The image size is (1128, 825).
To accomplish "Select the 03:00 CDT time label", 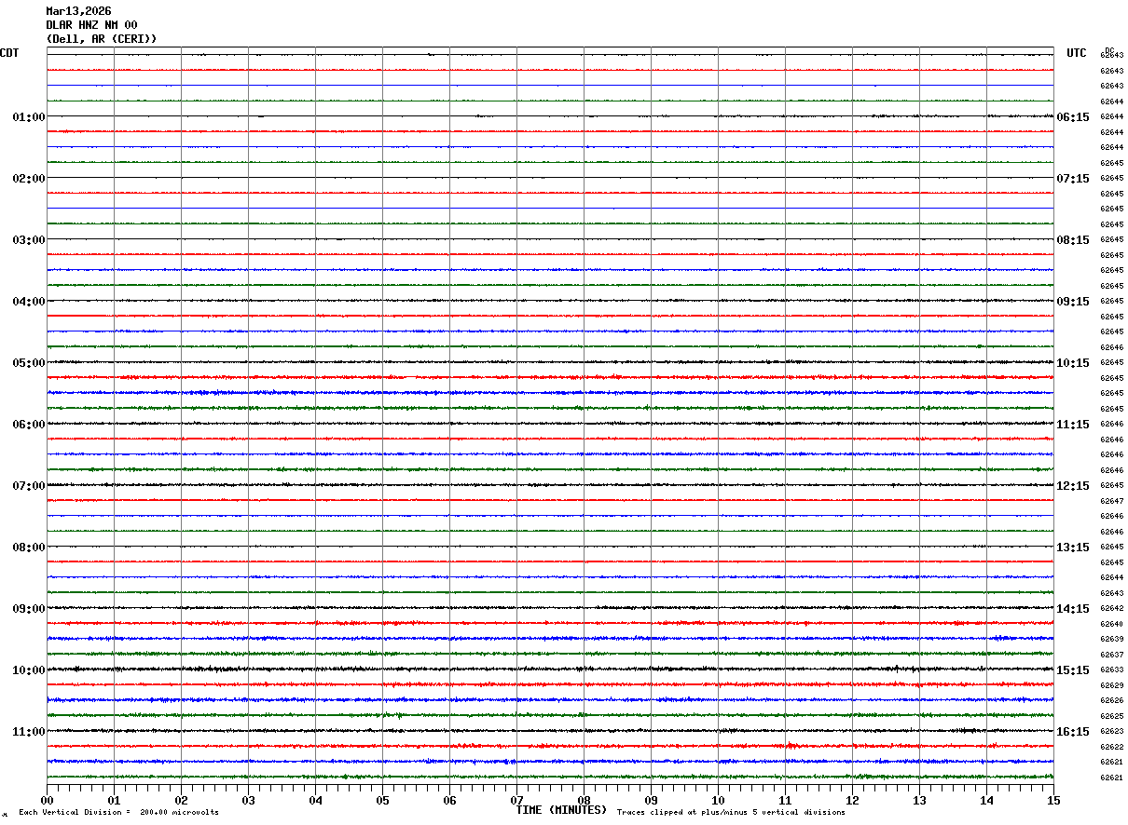I will (29, 240).
